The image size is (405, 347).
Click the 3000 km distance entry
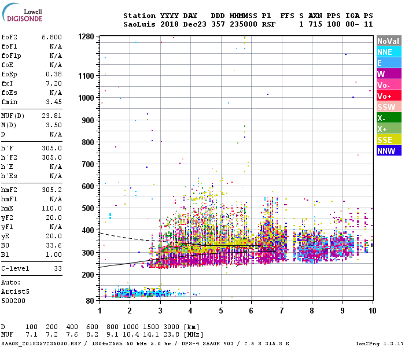click(x=171, y=327)
